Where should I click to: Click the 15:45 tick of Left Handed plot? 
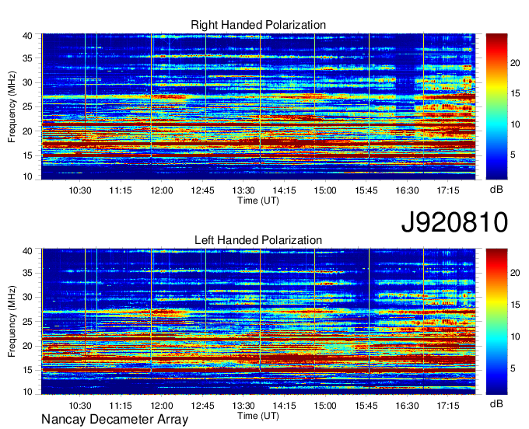pos(366,406)
